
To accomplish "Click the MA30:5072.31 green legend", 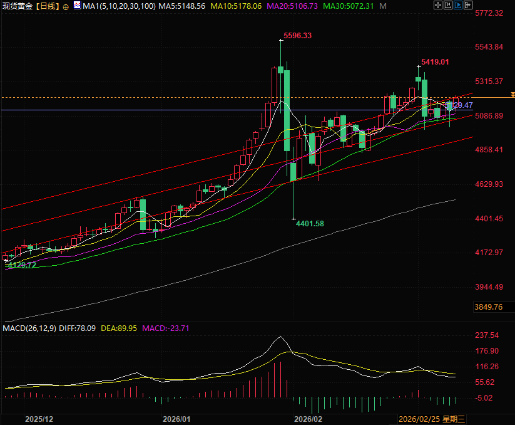I will [348, 6].
